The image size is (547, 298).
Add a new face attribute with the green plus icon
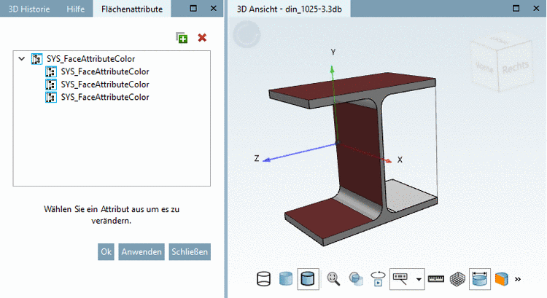pyautogui.click(x=182, y=38)
